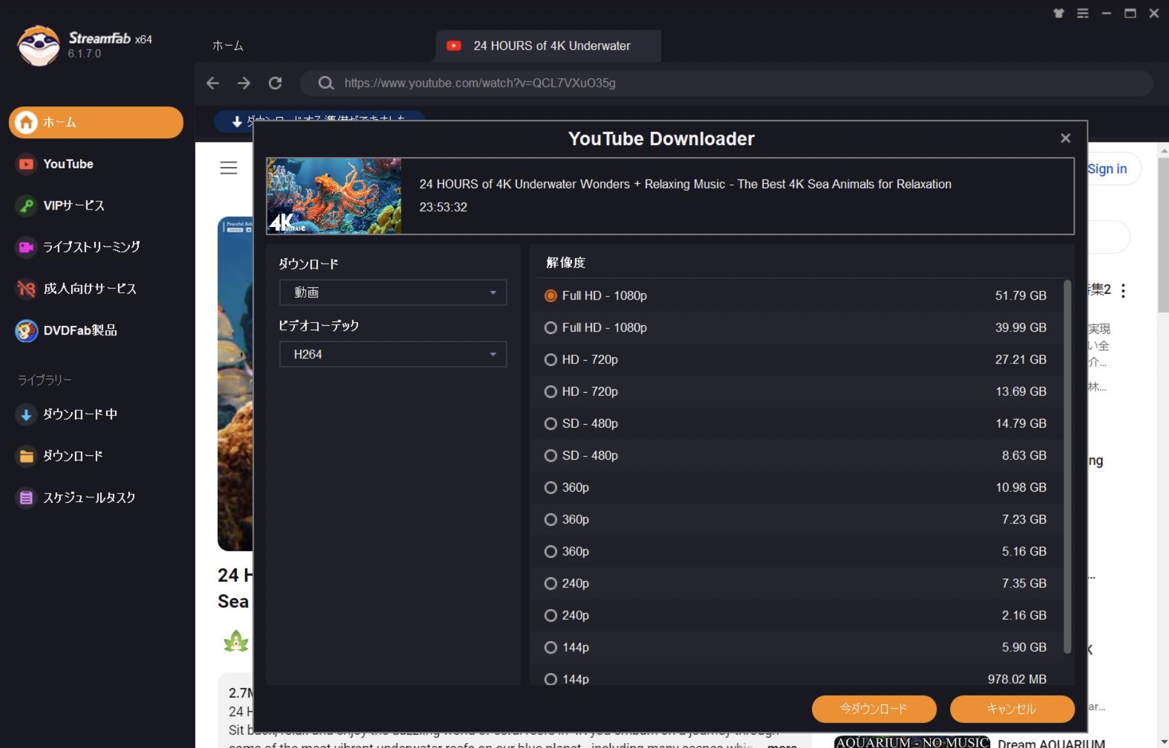Click the StreamFab sloth logo
Screen dimensions: 1169x748
coord(38,45)
